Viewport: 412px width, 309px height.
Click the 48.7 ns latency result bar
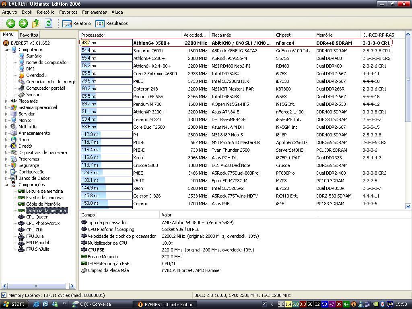(x=107, y=43)
